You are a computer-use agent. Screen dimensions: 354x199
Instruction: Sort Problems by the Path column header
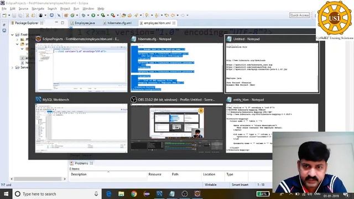(x=175, y=175)
